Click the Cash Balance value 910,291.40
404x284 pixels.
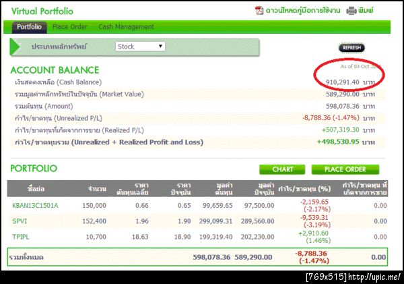(343, 82)
